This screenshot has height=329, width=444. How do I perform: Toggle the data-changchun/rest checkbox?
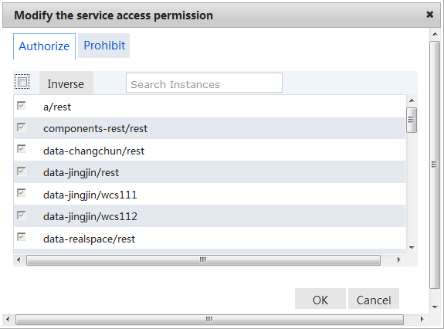click(22, 149)
